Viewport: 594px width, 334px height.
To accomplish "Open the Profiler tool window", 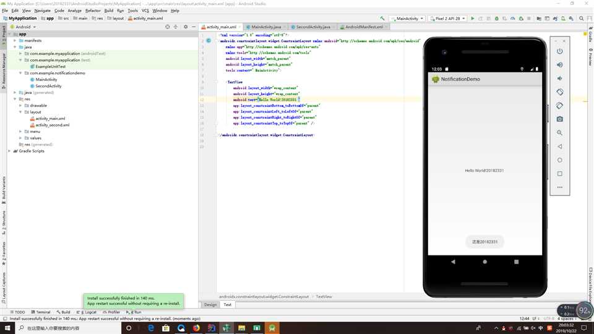I will (111, 312).
